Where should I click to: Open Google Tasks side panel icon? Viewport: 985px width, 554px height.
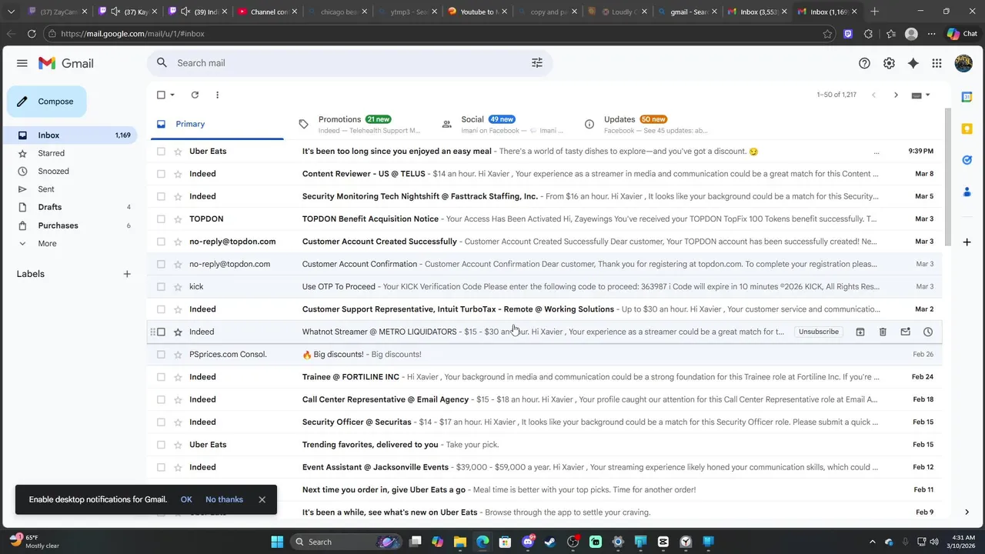967,160
